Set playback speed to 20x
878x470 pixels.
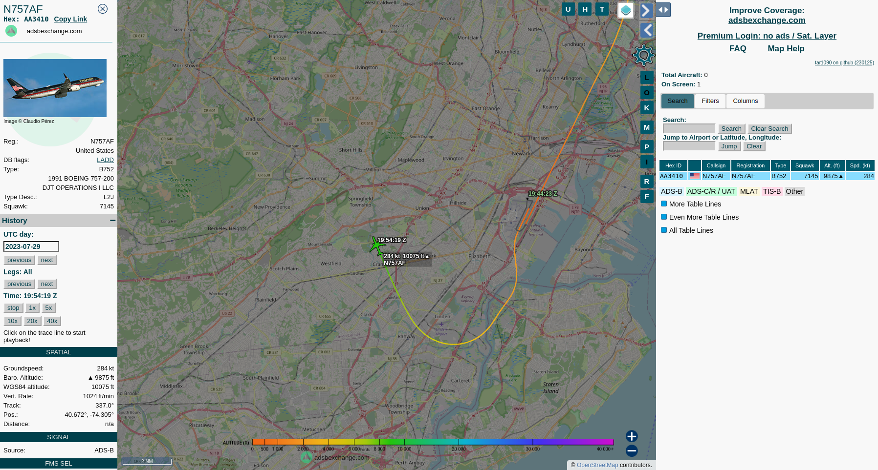coord(32,321)
